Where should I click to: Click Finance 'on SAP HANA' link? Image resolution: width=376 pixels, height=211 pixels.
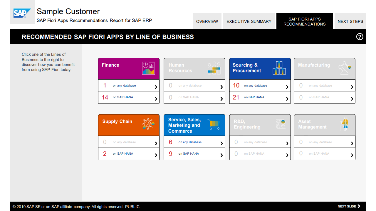[123, 97]
